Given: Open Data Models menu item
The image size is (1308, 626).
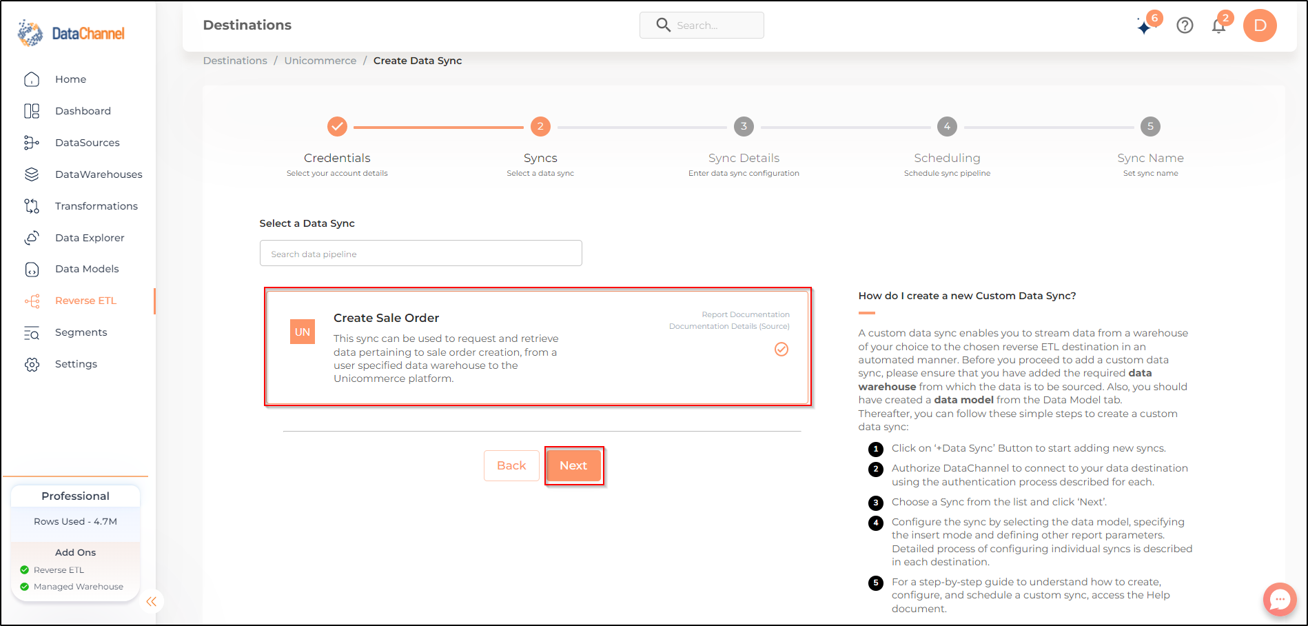Looking at the screenshot, I should pyautogui.click(x=87, y=269).
